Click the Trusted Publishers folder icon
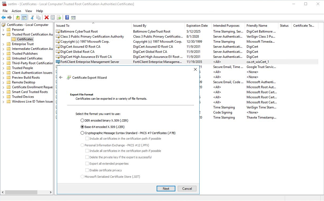 (9, 53)
